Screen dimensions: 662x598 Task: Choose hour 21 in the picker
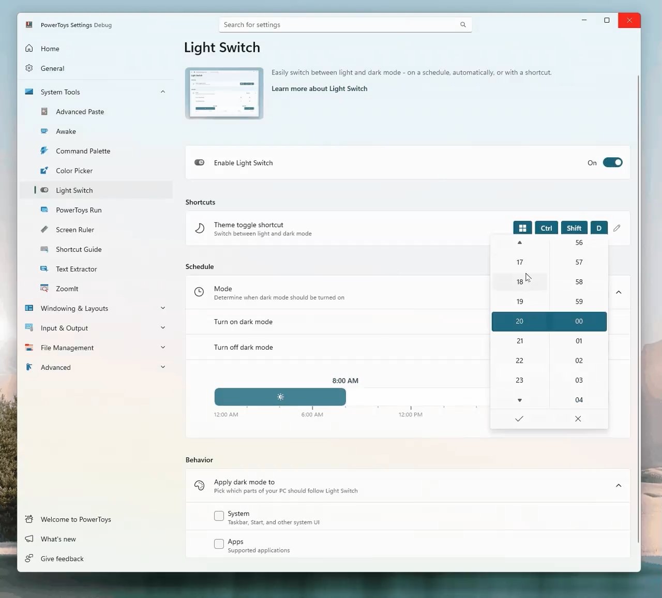520,341
